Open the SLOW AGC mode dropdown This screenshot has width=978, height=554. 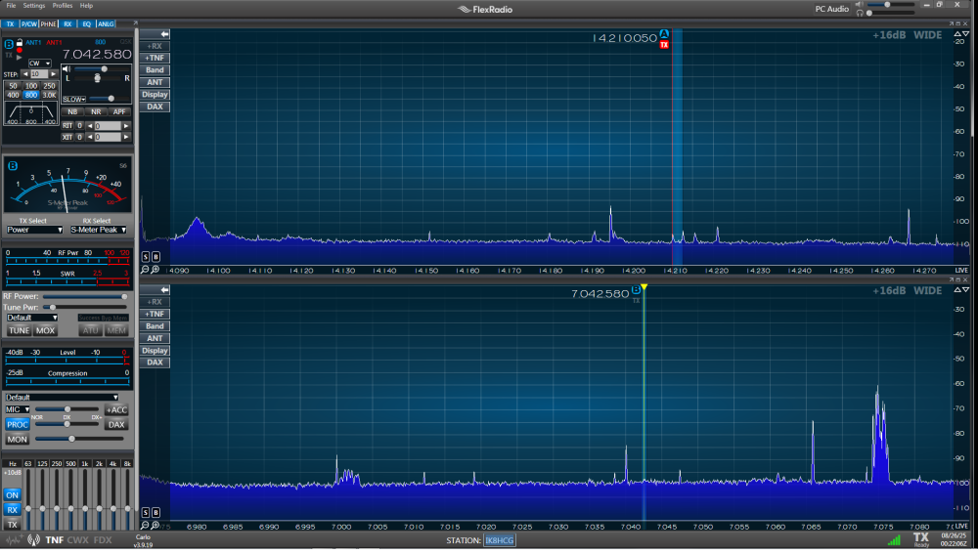74,99
